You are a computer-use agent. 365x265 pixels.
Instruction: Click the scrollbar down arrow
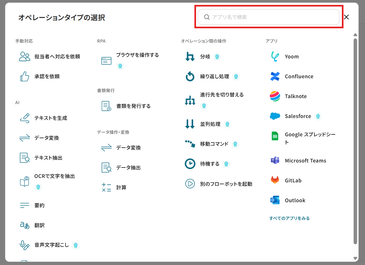355,258
